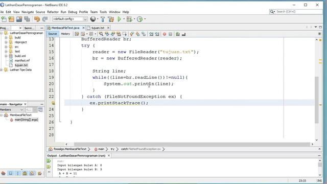This screenshot has height=184, width=327.
Task: Run the project with the green play icon
Action: pos(119,19)
